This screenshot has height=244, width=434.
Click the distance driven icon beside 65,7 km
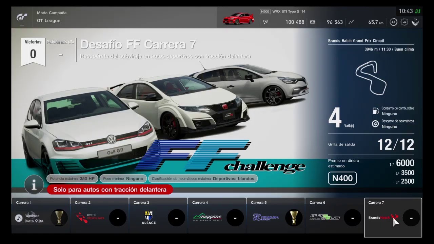tap(351, 22)
